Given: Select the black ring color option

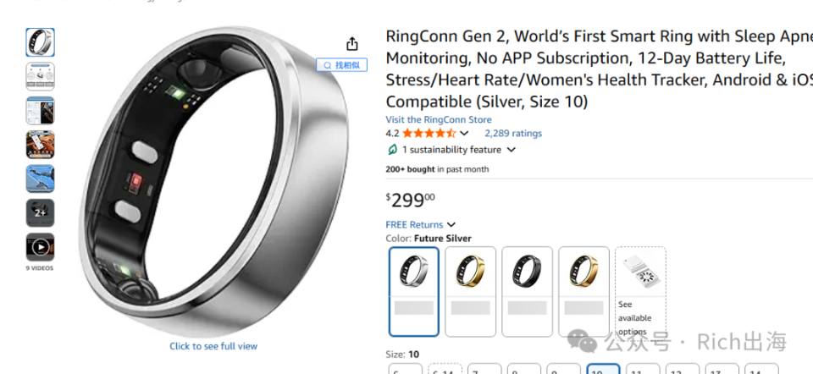Looking at the screenshot, I should tap(527, 292).
